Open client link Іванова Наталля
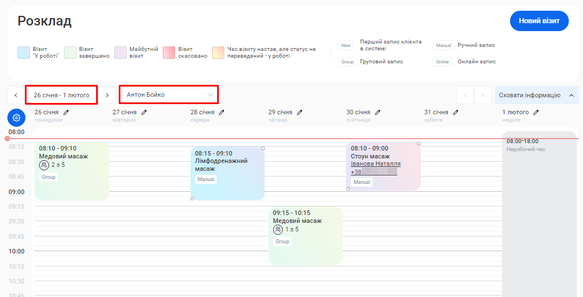583x297 pixels. click(x=375, y=164)
